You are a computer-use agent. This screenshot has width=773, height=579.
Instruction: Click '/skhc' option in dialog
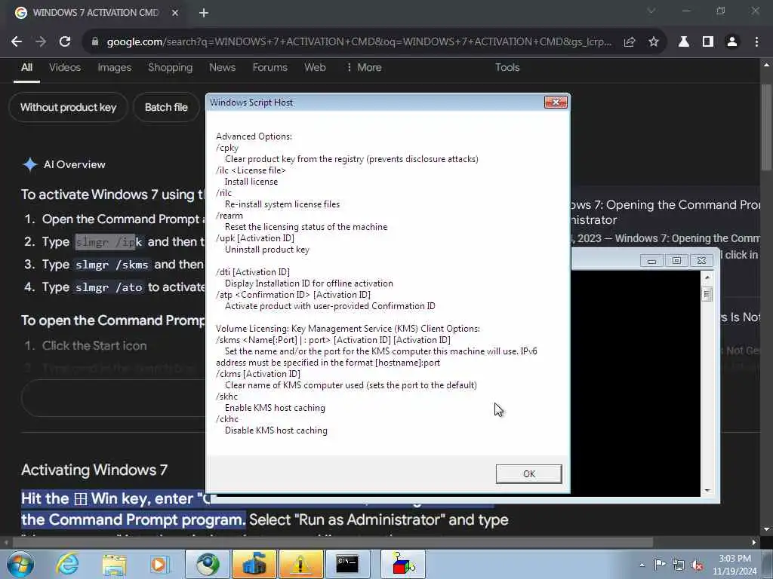pyautogui.click(x=226, y=397)
